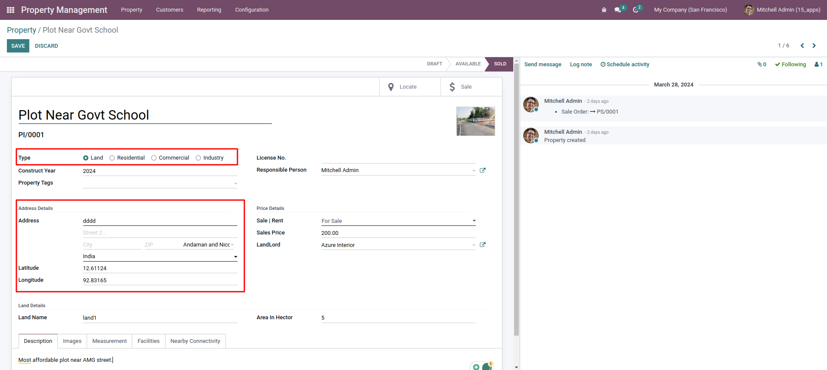Open the Responsible Person dropdown

pyautogui.click(x=474, y=171)
